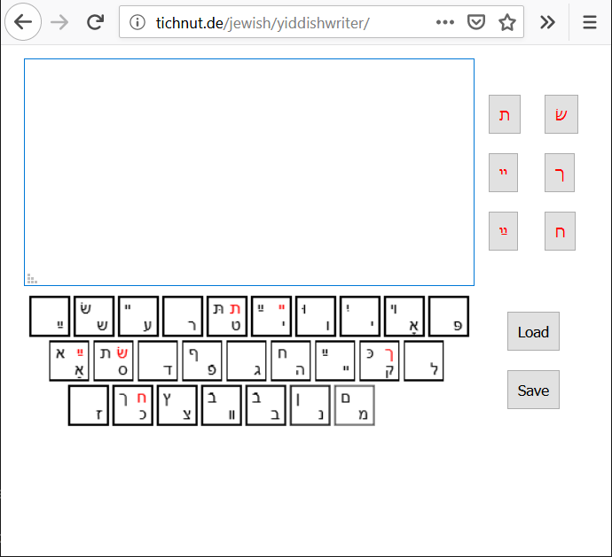Tap the נ nun key
The height and width of the screenshot is (557, 612).
coord(310,406)
